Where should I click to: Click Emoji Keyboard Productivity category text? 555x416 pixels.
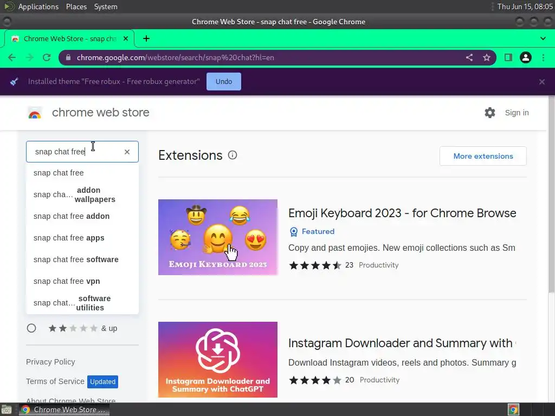[378, 265]
